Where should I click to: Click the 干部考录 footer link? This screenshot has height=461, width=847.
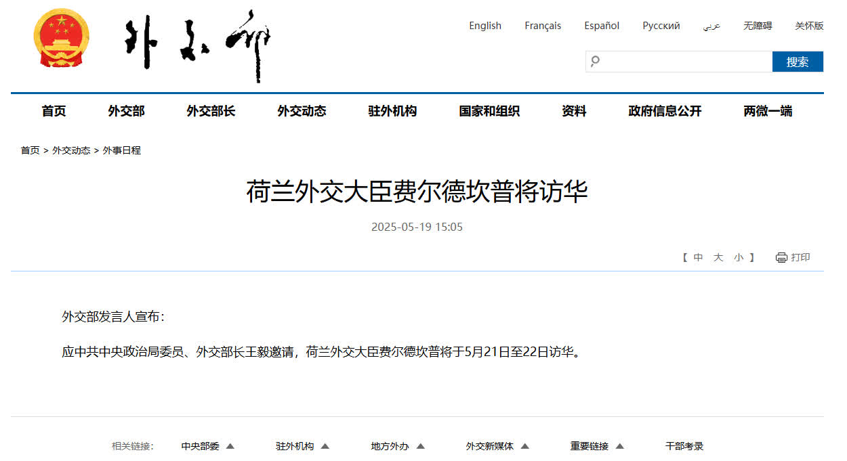pos(684,446)
